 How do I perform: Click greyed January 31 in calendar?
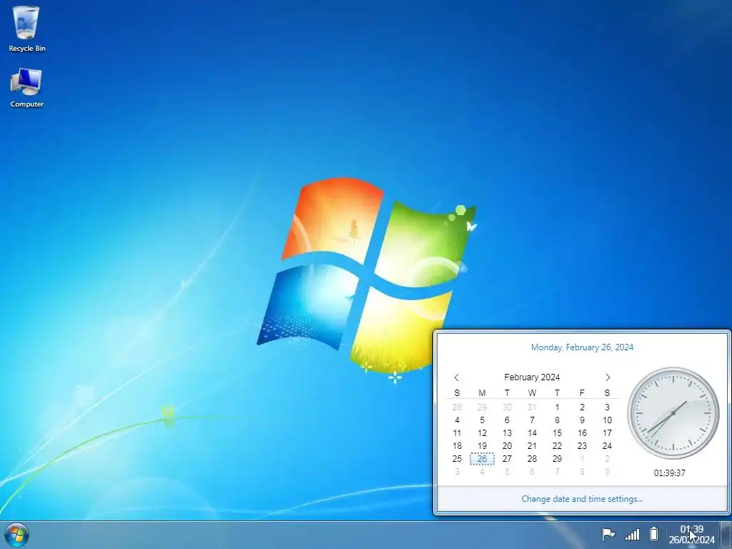coord(532,407)
